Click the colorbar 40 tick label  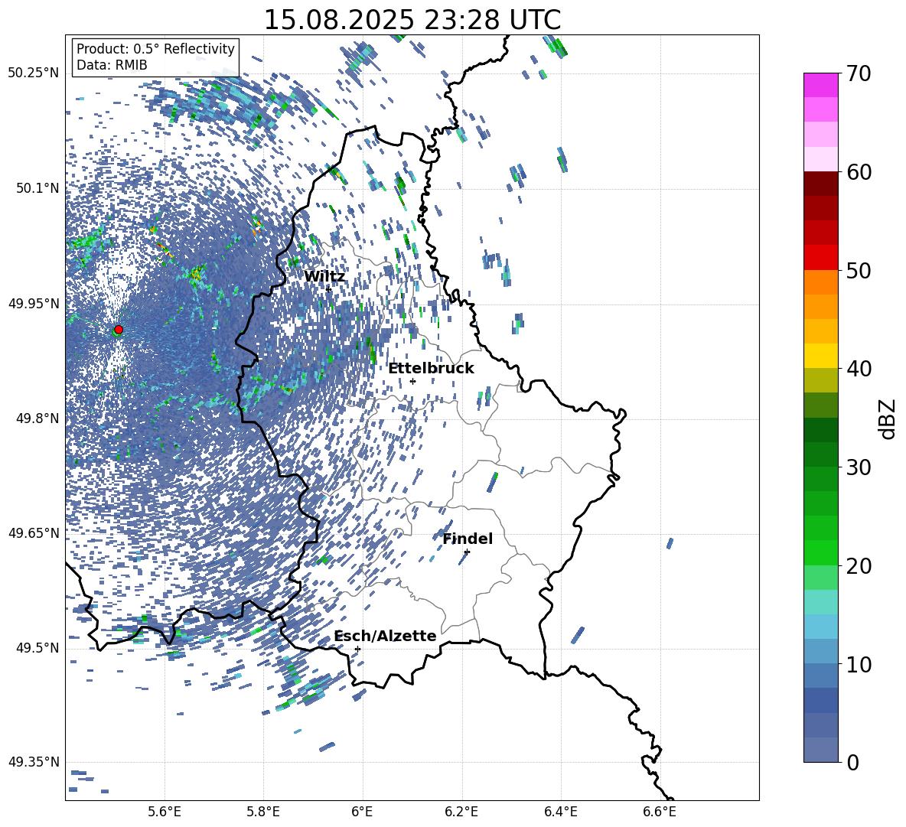click(859, 369)
